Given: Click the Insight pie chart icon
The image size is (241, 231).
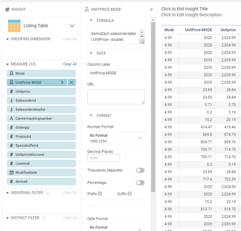Looking at the screenshot, I should 7,10.
